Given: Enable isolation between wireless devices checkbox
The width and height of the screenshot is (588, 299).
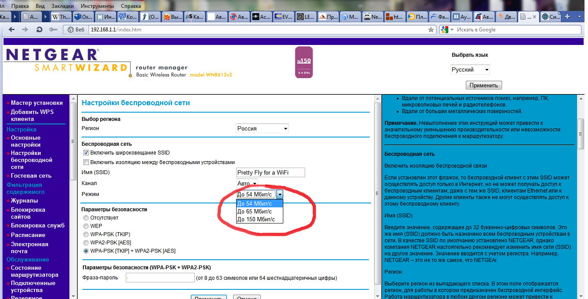Looking at the screenshot, I should (x=86, y=162).
